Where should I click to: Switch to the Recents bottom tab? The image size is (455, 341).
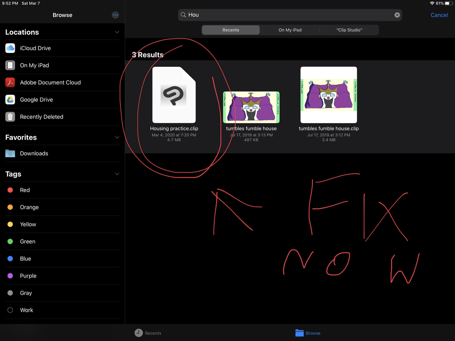tap(148, 333)
